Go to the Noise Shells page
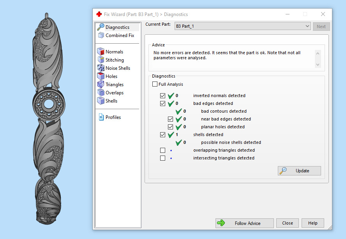Viewport: 346px width, 239px height. pos(118,68)
